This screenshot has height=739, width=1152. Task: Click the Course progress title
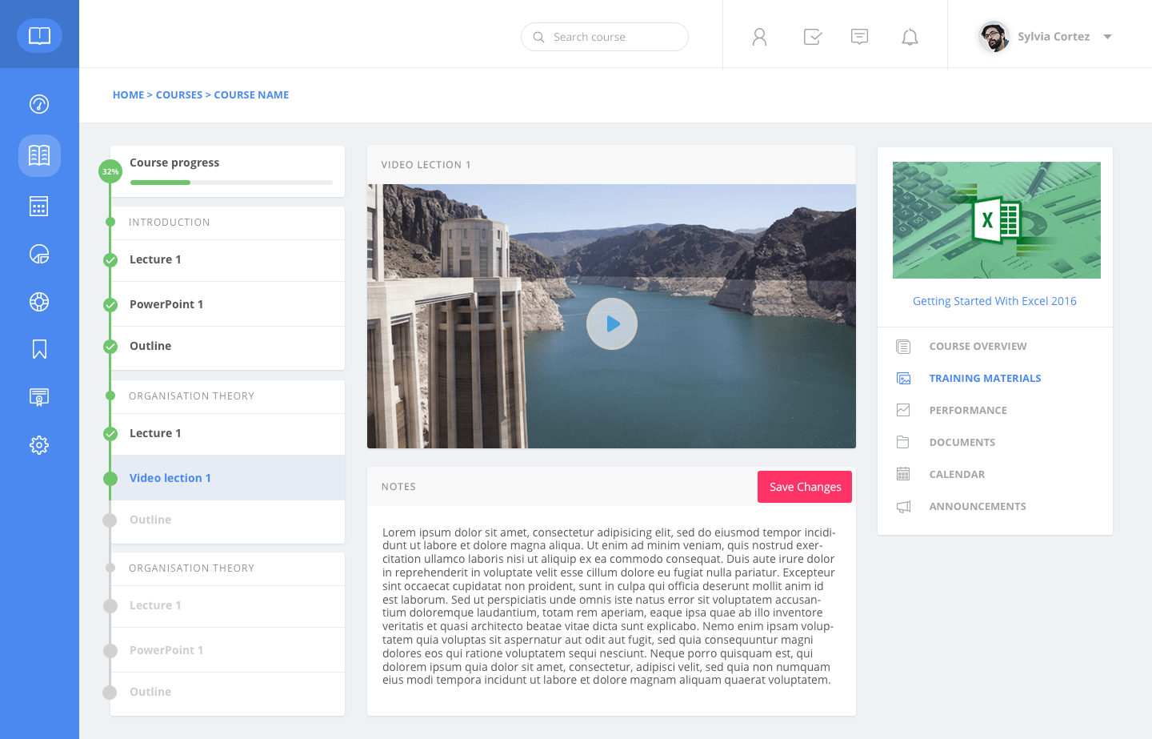174,163
